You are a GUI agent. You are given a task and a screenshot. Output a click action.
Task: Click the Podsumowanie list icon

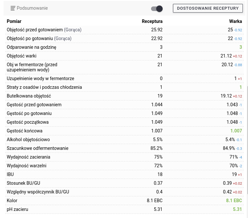click(x=13, y=8)
